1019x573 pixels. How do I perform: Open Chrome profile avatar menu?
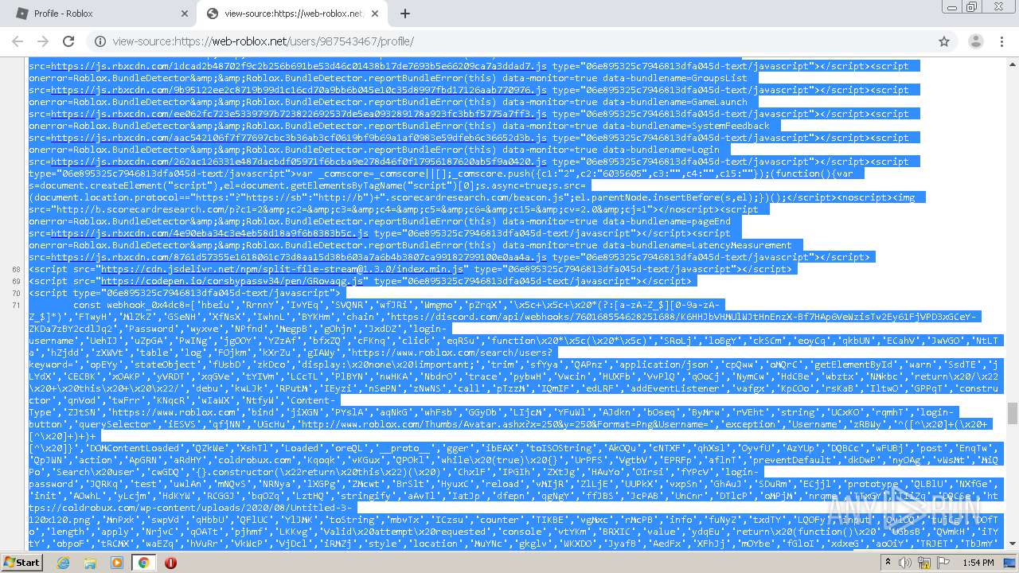[x=975, y=41]
